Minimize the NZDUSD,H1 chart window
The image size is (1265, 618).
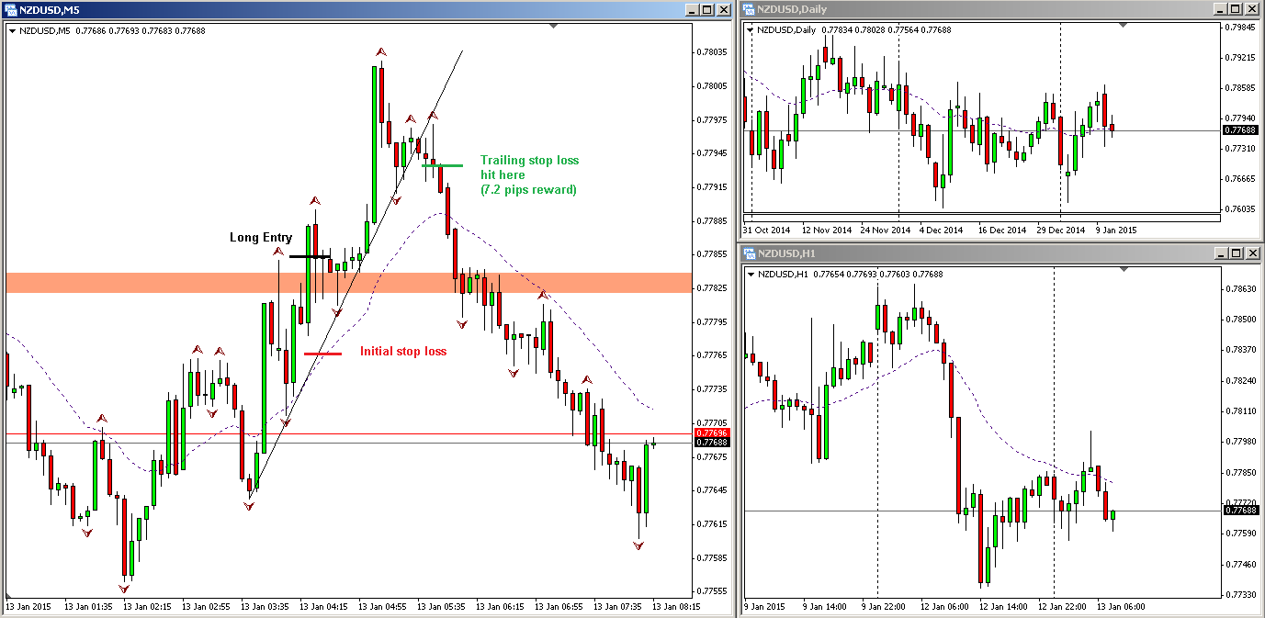tap(1220, 253)
